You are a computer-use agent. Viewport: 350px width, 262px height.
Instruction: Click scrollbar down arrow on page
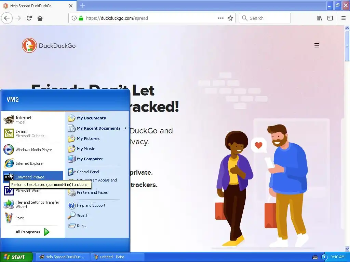pyautogui.click(x=347, y=249)
